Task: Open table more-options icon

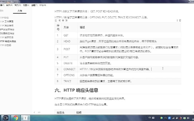Action: coord(177,21)
